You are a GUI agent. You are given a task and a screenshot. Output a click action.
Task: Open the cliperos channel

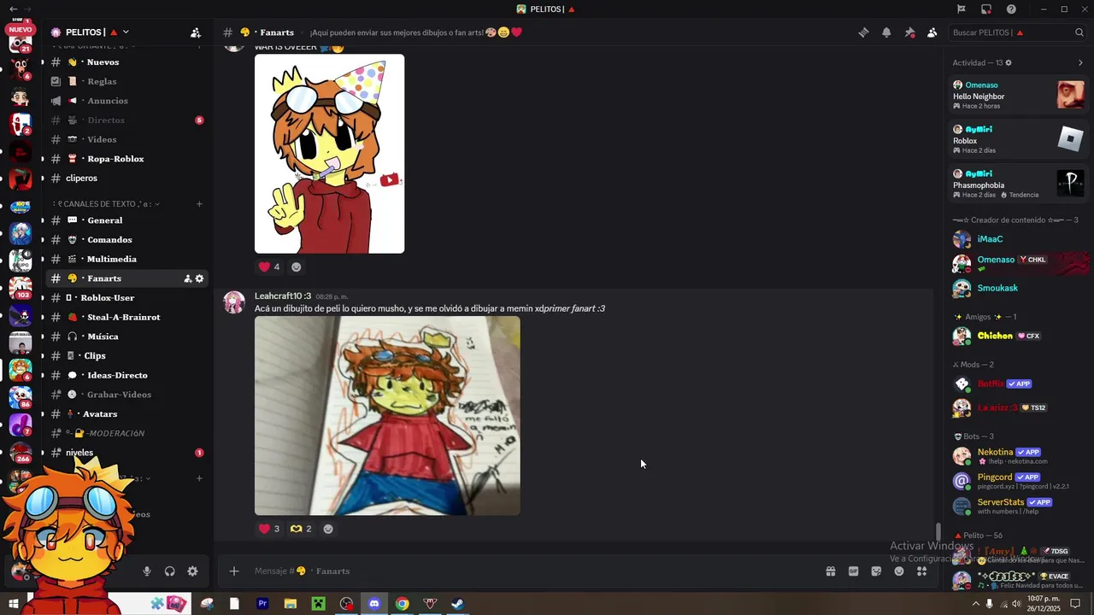coord(128,179)
